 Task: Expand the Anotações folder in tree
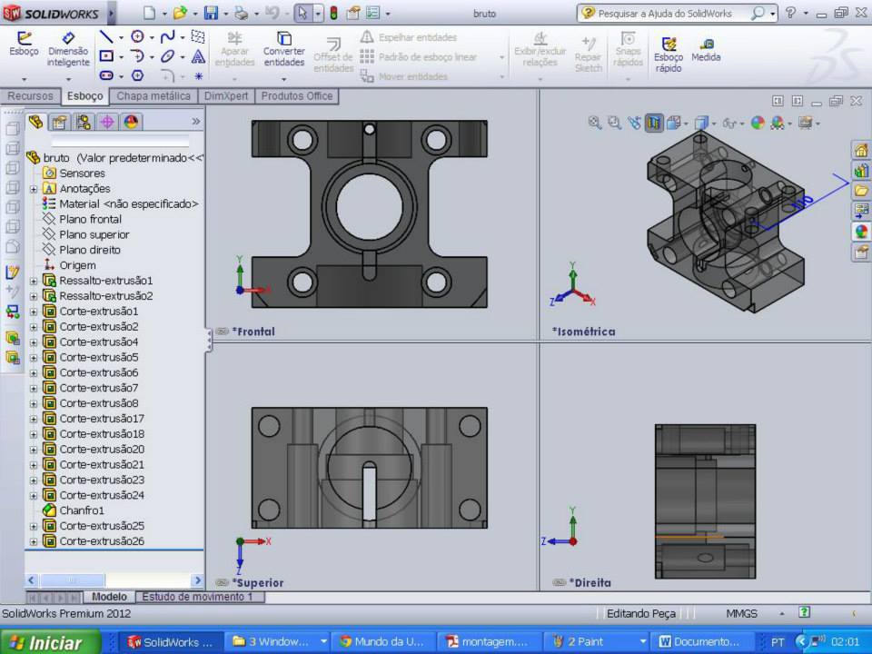click(34, 189)
